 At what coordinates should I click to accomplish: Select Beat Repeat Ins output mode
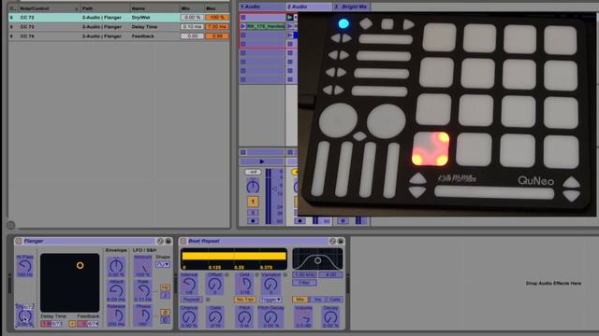pos(317,300)
